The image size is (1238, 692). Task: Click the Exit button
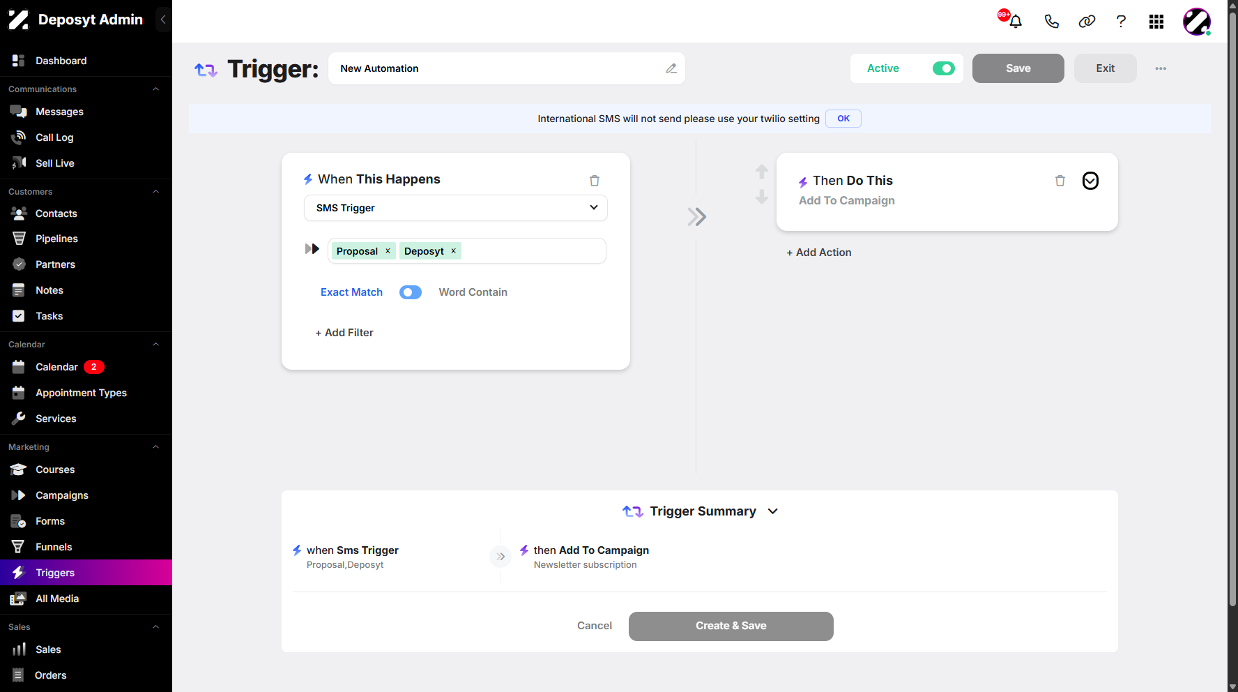click(1106, 68)
